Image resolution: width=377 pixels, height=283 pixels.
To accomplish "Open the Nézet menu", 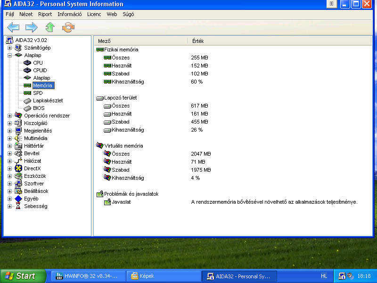I will tap(26, 14).
